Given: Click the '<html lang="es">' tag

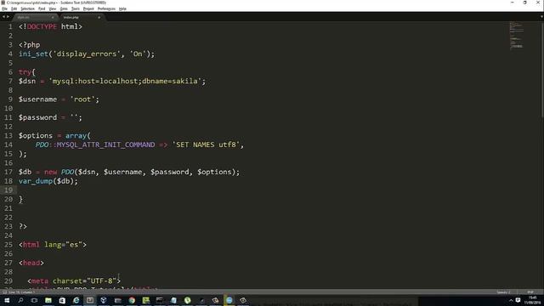Looking at the screenshot, I should [x=53, y=245].
